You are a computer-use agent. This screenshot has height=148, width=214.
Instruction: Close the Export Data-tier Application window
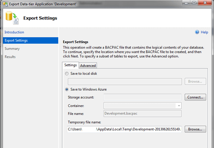pos(205,3)
